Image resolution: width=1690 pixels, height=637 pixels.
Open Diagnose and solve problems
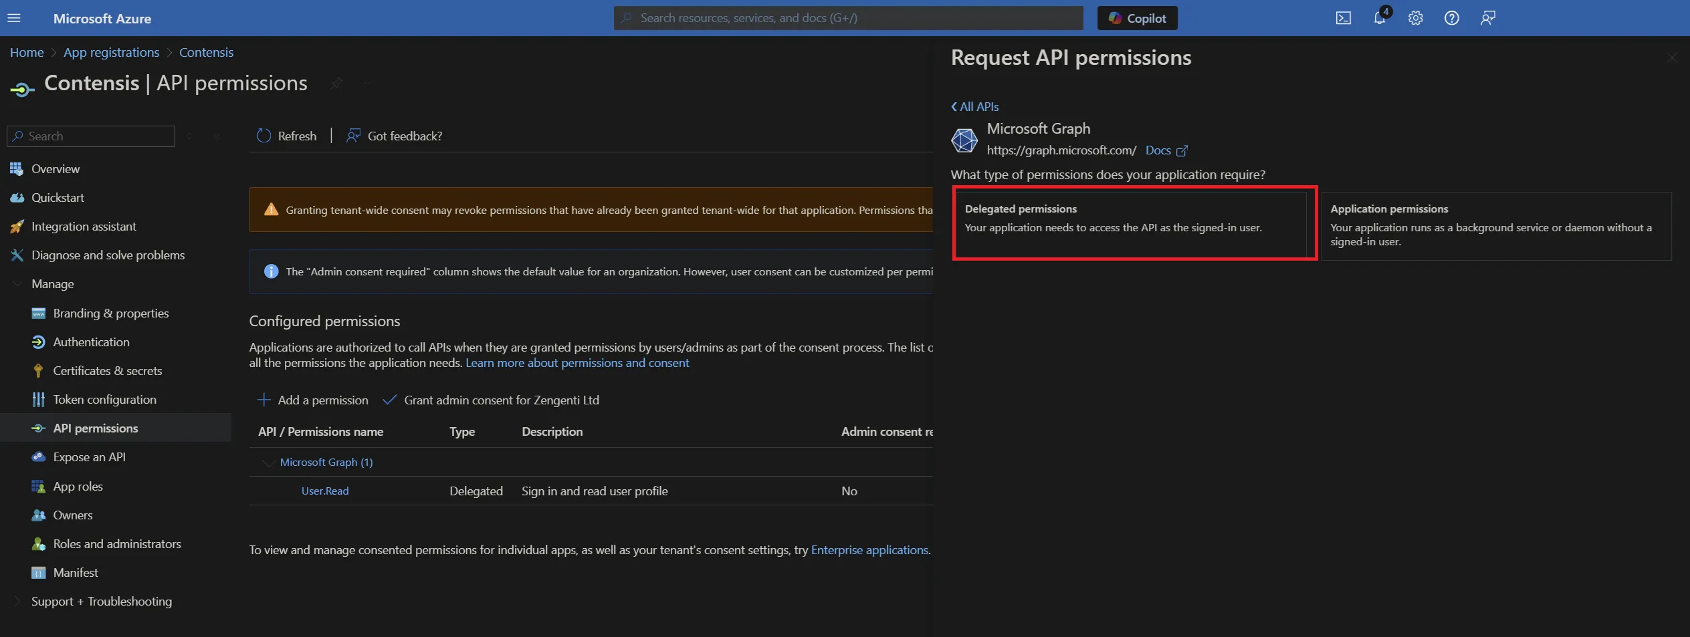tap(108, 255)
